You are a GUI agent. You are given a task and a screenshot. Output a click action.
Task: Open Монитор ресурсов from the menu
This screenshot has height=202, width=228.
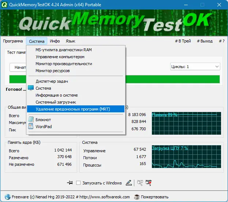click(76, 71)
